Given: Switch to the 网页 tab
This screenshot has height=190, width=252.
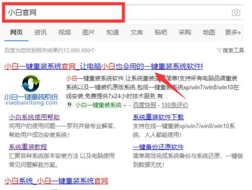Looking at the screenshot, I should pyautogui.click(x=16, y=32).
